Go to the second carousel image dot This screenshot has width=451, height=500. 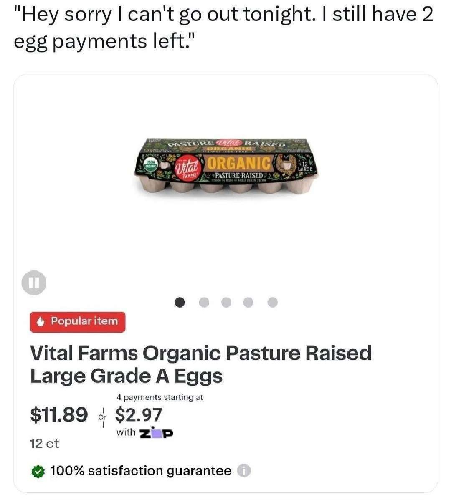point(204,302)
